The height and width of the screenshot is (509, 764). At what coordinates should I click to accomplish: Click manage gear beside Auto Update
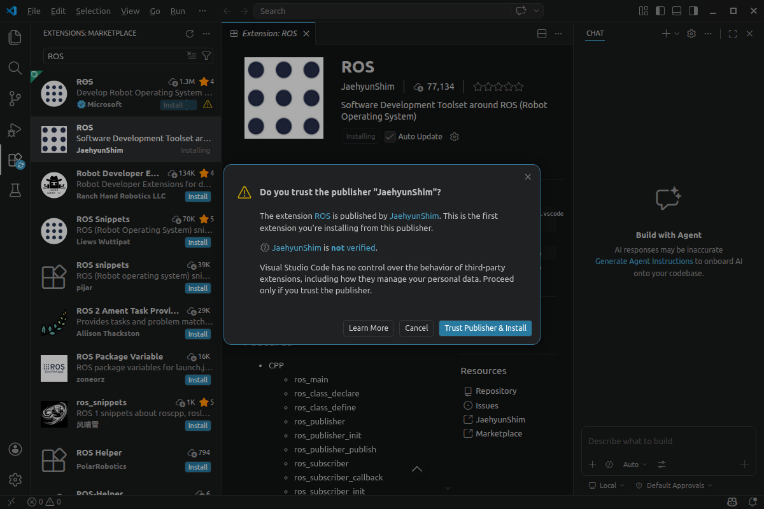click(455, 137)
